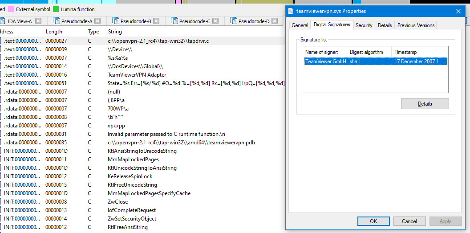The height and width of the screenshot is (233, 470).
Task: Sort signatures by Name of signer column
Action: coord(324,52)
